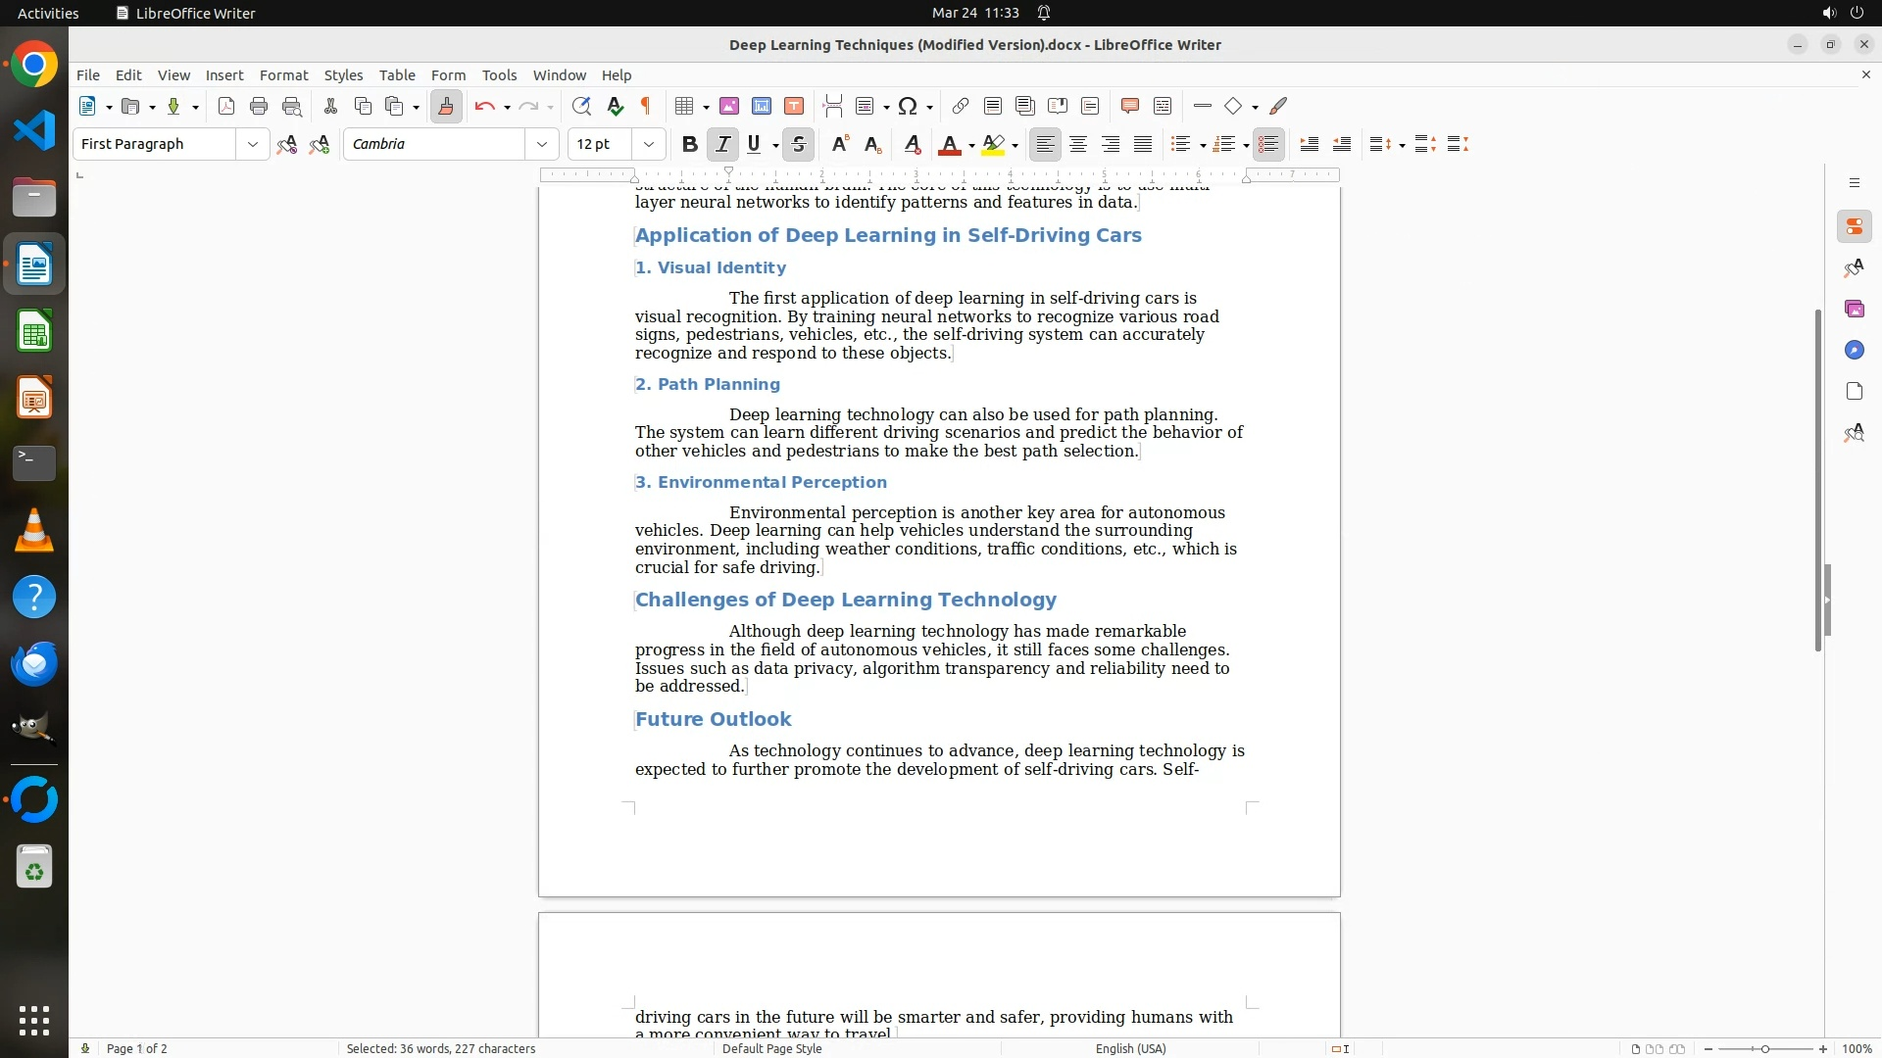Click the Insert Hyperlink icon
Viewport: 1882px width, 1058px height.
coord(961,107)
